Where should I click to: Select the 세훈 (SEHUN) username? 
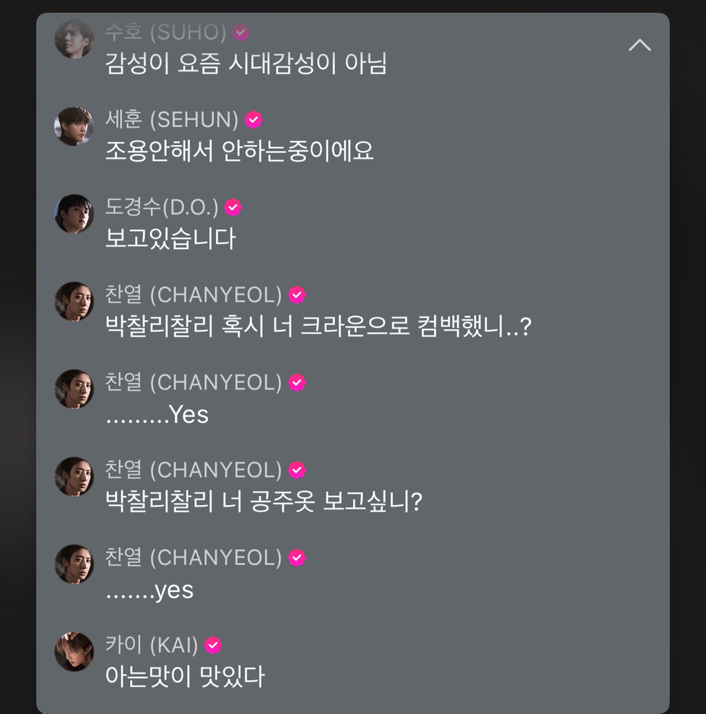tap(172, 119)
